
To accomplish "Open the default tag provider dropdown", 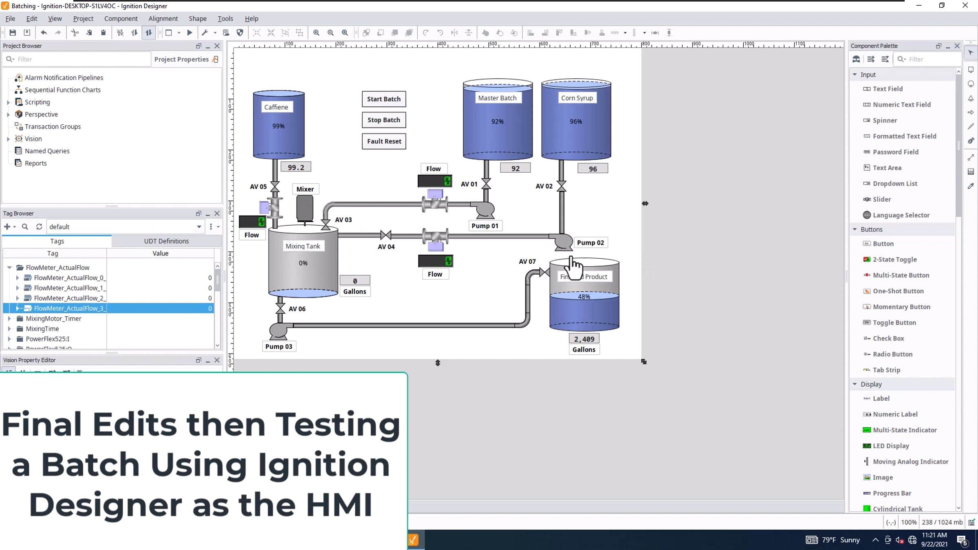I will (199, 227).
